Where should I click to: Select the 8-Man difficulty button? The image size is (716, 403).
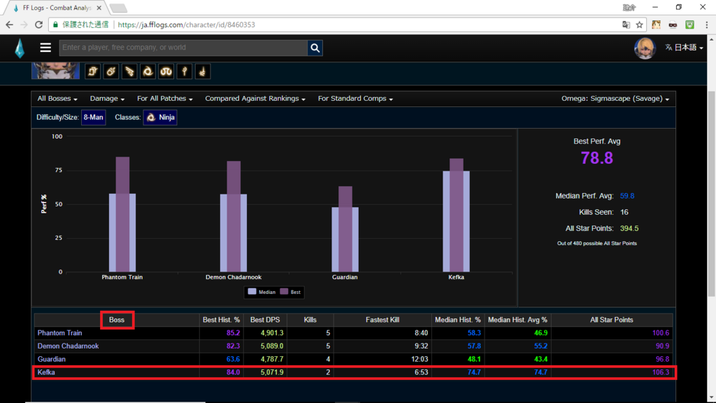[x=93, y=118]
